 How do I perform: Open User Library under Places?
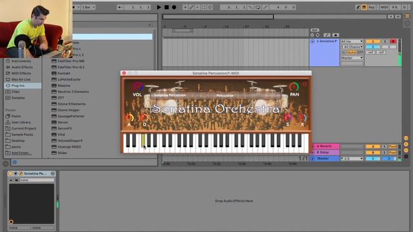click(x=21, y=122)
